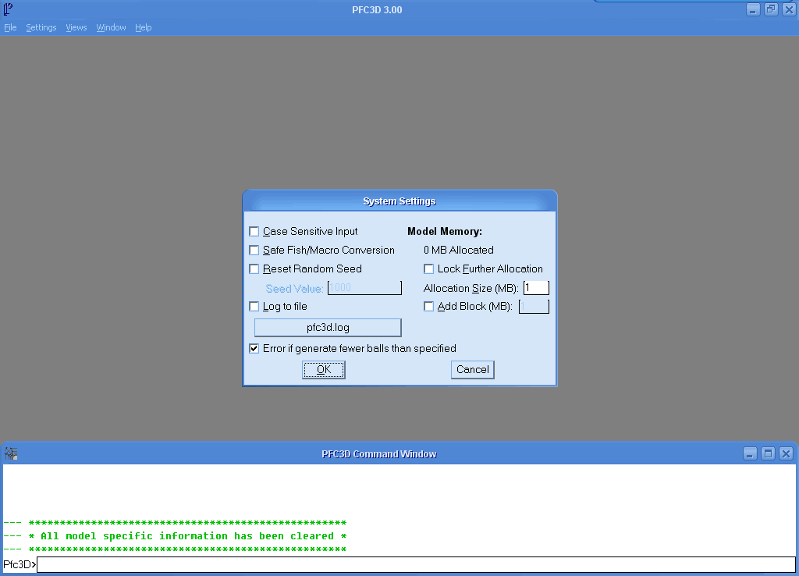Close the PFC3D 3.00 main window
Screen dimensions: 799x576
[x=789, y=9]
